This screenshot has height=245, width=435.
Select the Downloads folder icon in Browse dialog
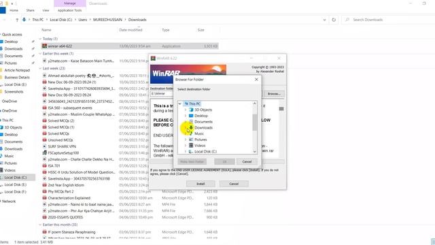pos(191,127)
